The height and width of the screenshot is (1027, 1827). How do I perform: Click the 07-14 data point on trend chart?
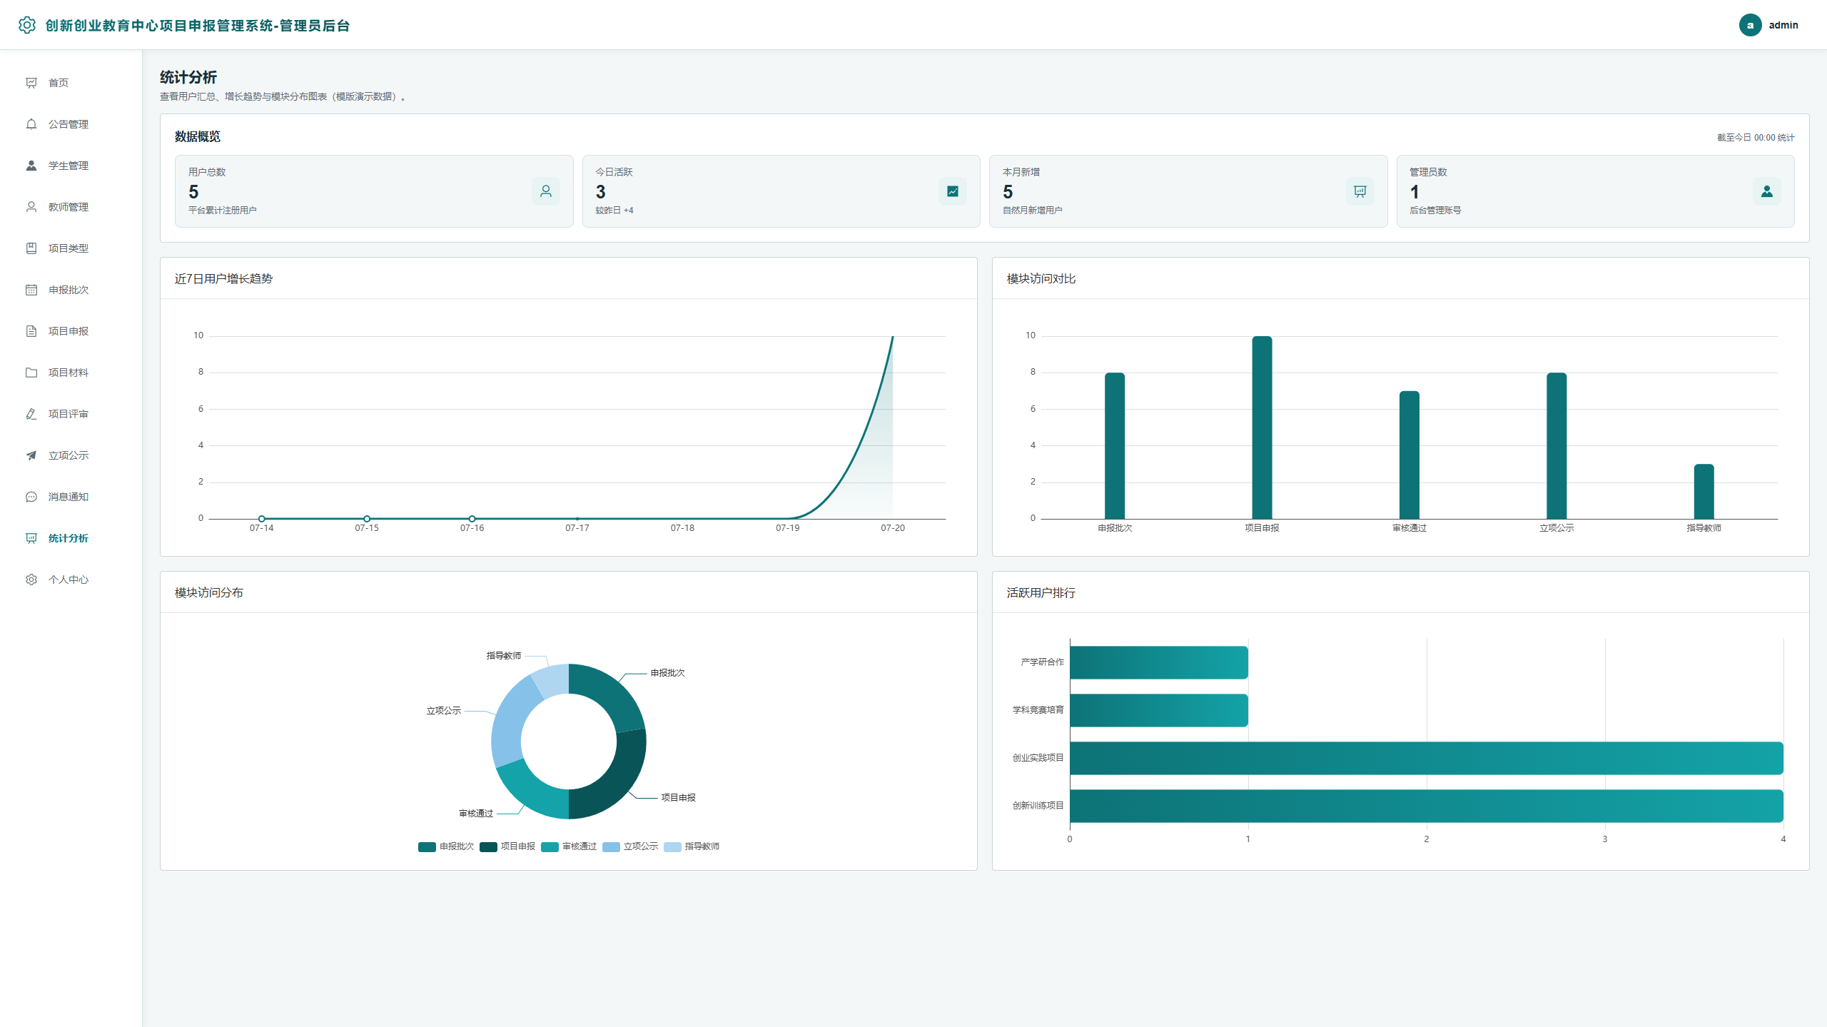(262, 519)
